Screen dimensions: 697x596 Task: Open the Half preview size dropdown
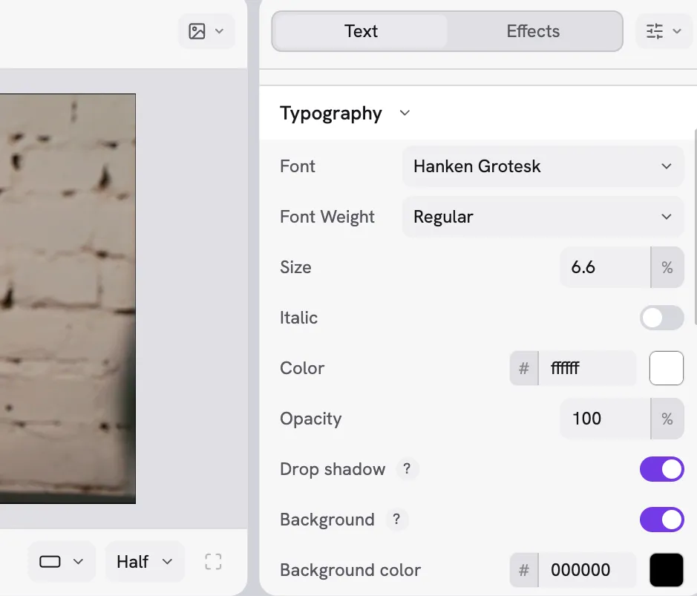tap(145, 561)
